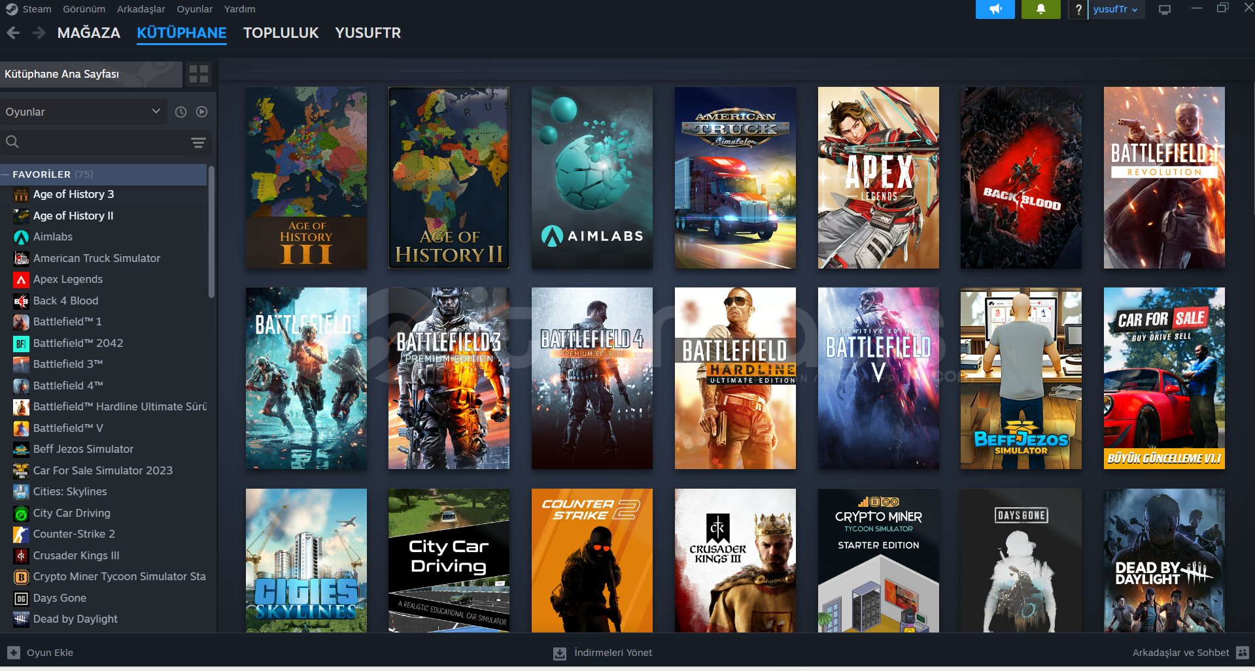
Task: Click the search magnifier icon
Action: (12, 142)
